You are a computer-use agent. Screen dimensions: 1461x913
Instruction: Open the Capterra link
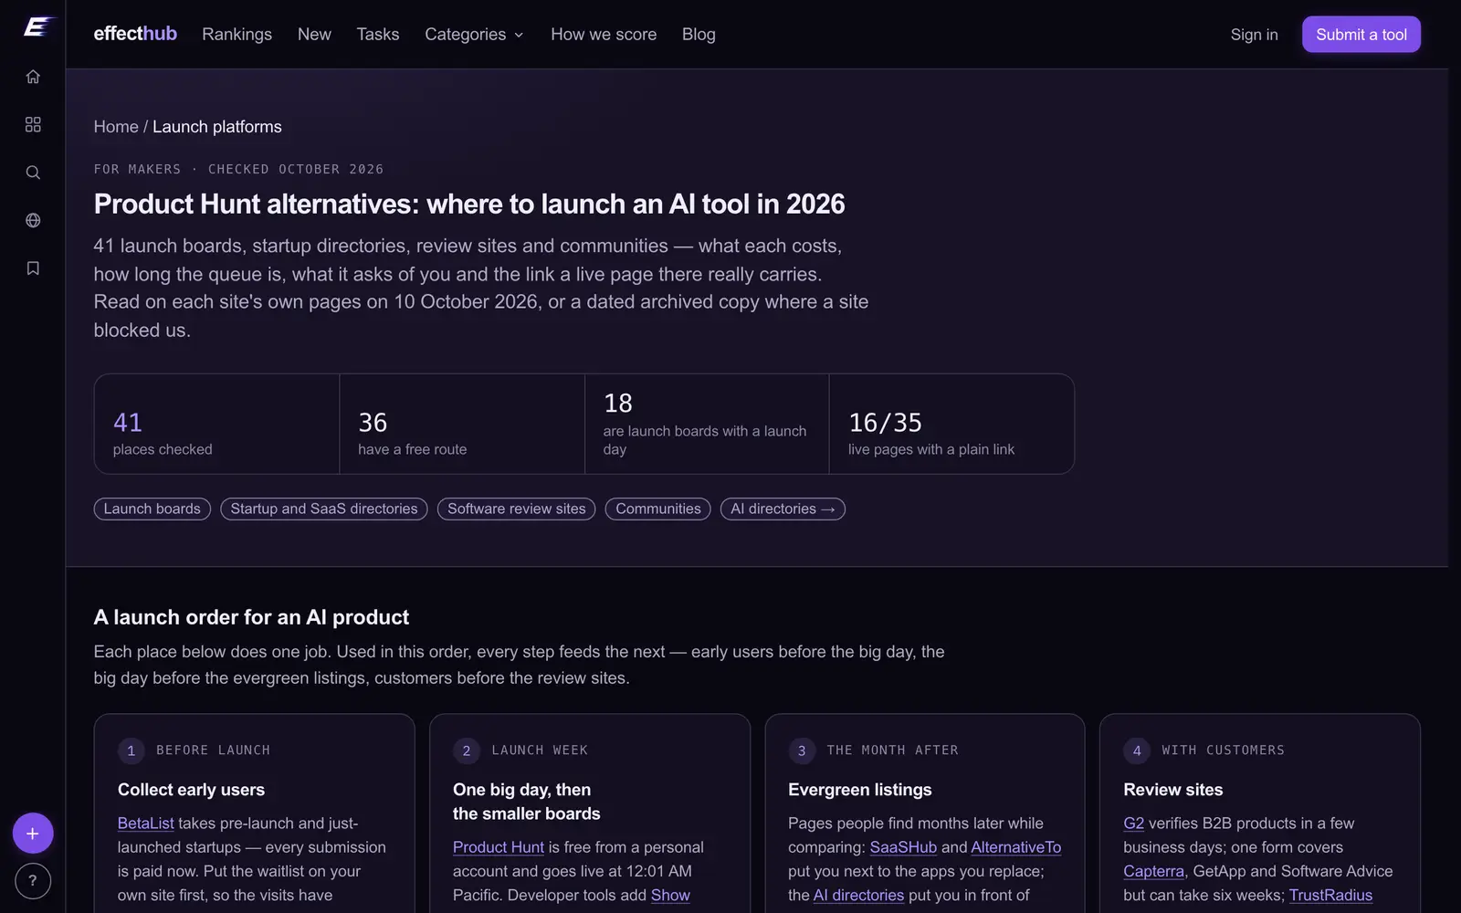[x=1154, y=871]
